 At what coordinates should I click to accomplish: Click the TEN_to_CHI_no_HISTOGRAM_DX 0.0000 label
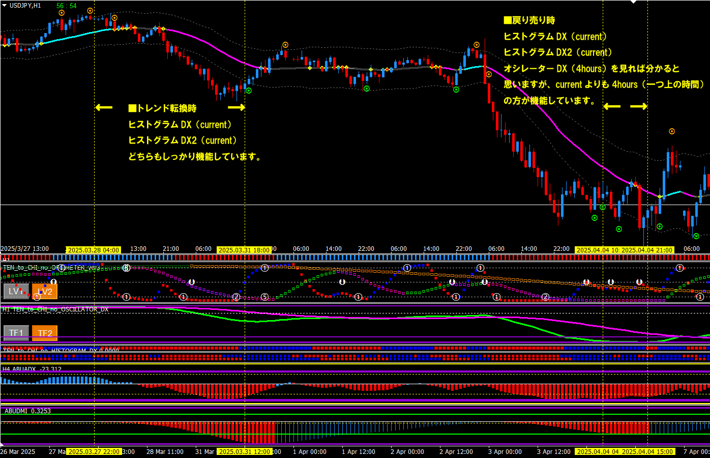tap(61, 351)
